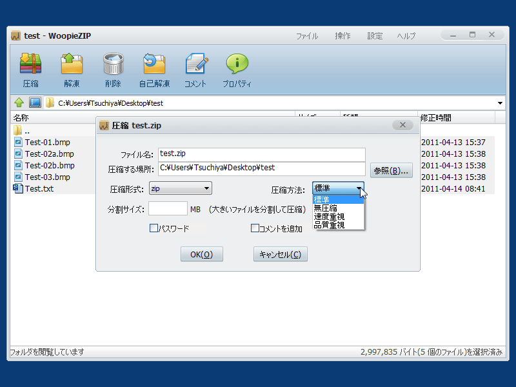The image size is (516, 387).
Task: Maximize the WoopieZIP window
Action: pyautogui.click(x=472, y=35)
